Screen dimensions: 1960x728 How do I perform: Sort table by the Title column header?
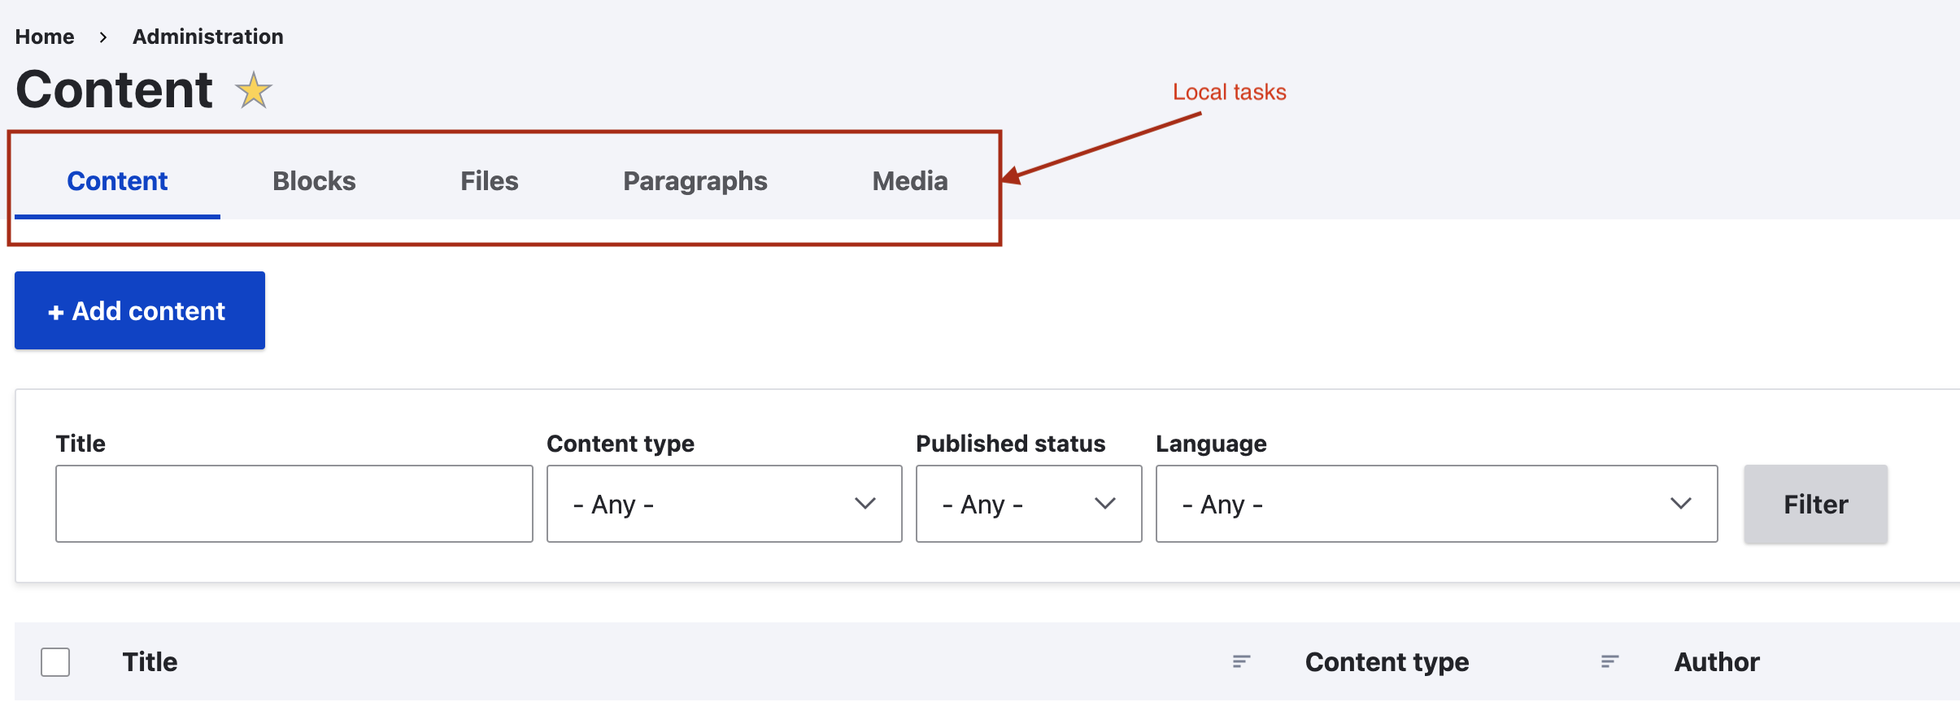[x=150, y=662]
